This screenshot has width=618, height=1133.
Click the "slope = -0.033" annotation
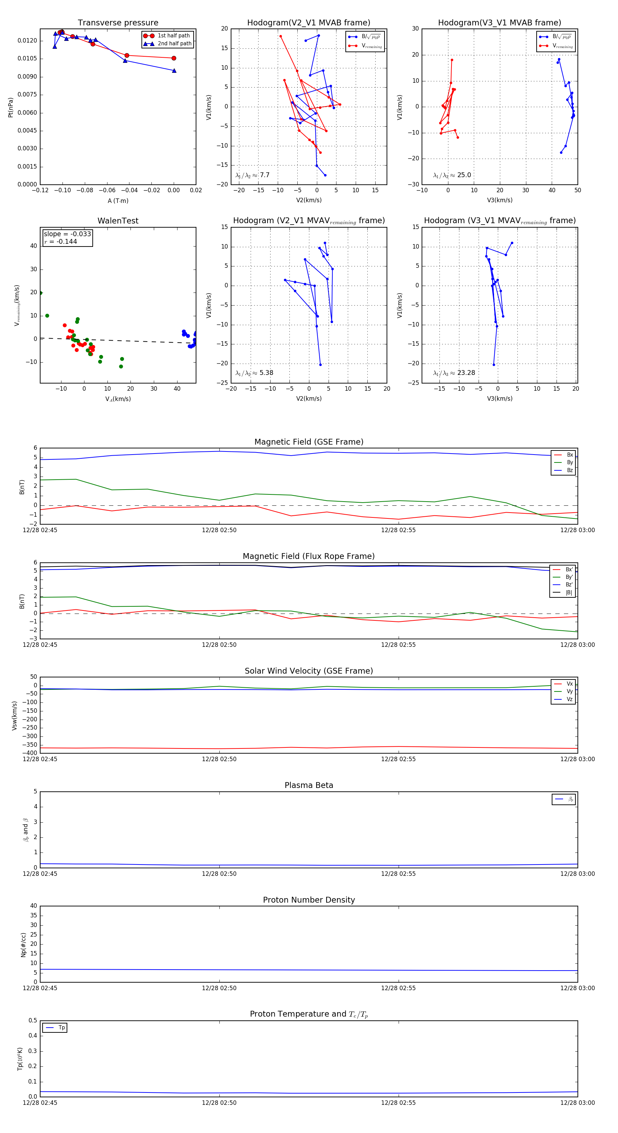(x=67, y=234)
